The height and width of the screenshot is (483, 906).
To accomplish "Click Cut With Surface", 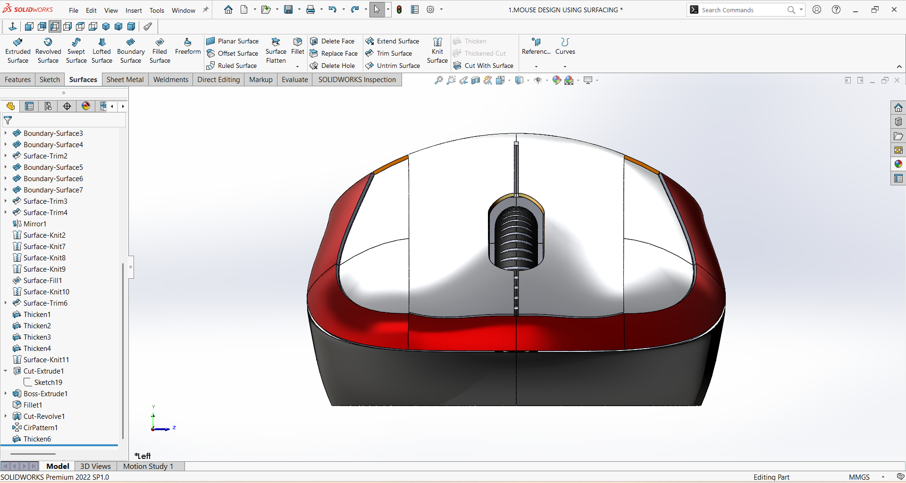I will tap(488, 66).
